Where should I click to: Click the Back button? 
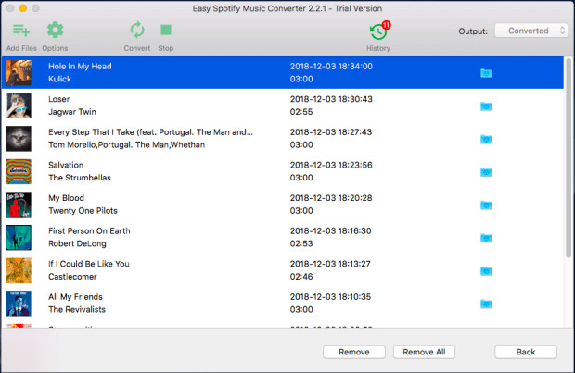pyautogui.click(x=526, y=352)
